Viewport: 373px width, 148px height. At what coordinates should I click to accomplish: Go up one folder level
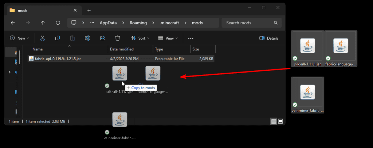tap(43, 23)
